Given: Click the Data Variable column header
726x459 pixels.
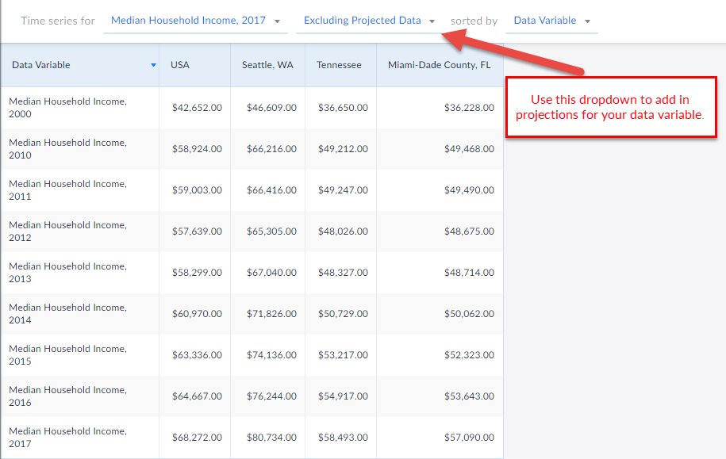Looking at the screenshot, I should point(41,65).
